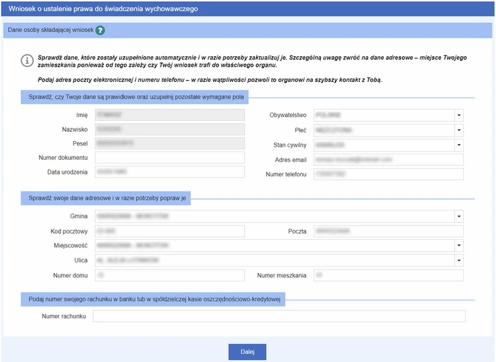Expand the Płeć dropdown list

tap(459, 130)
